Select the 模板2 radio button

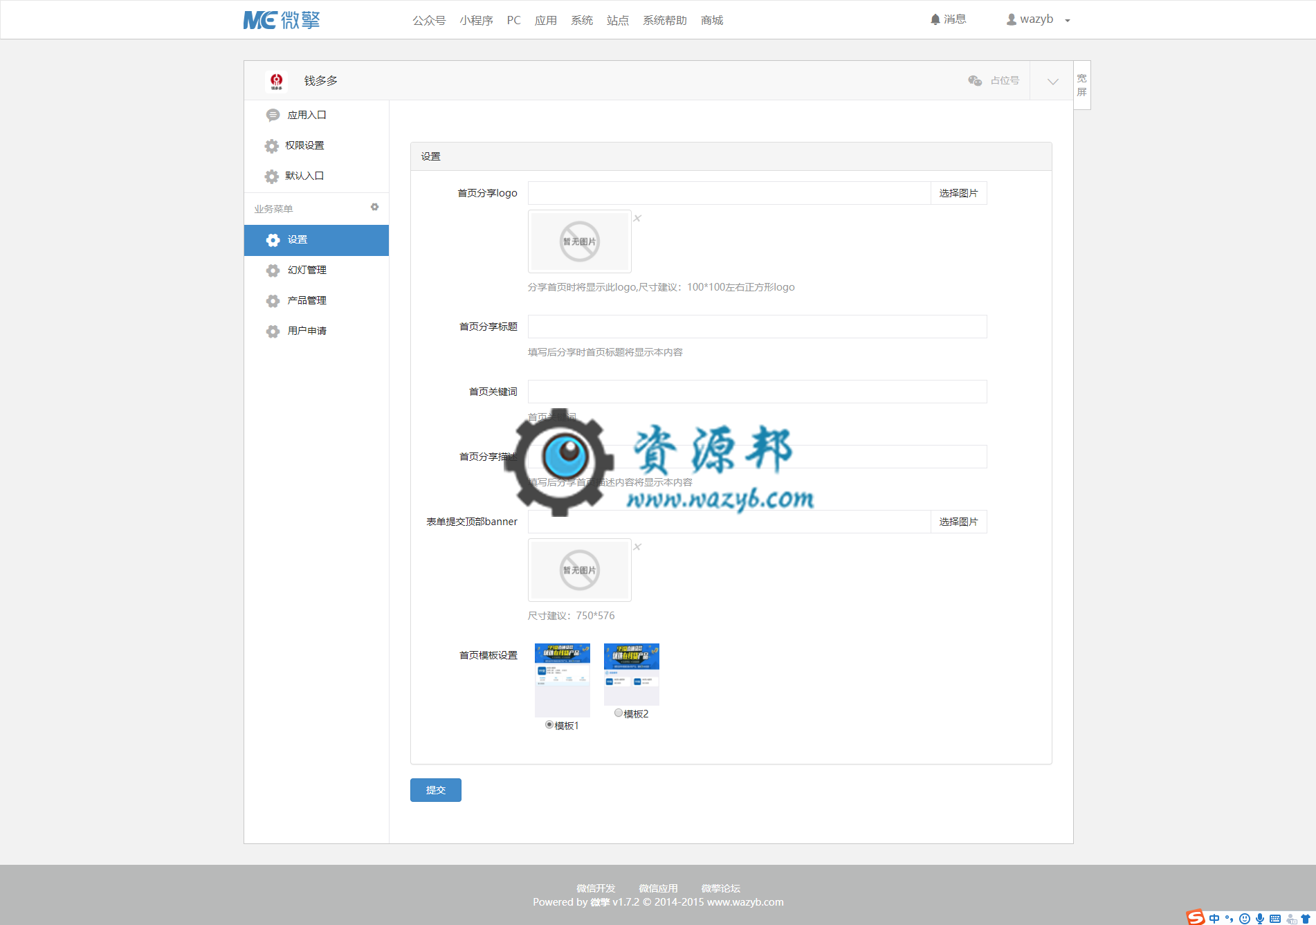coord(619,713)
